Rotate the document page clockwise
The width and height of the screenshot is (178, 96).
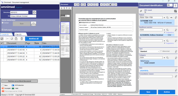(104, 5)
